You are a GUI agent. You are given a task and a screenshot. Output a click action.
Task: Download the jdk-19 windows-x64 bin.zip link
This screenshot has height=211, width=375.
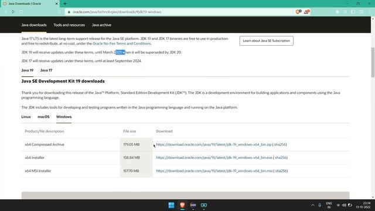pyautogui.click(x=213, y=145)
